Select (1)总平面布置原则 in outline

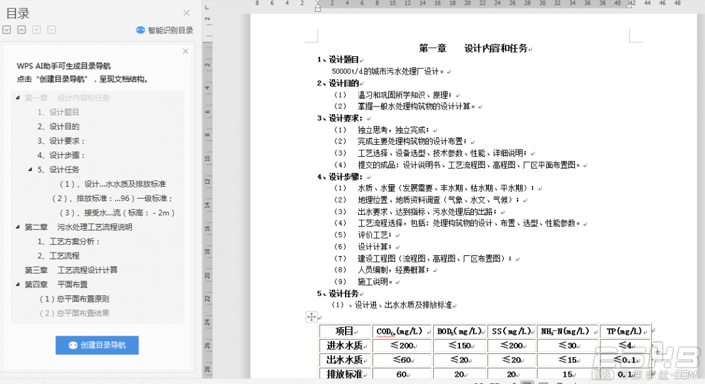74,299
